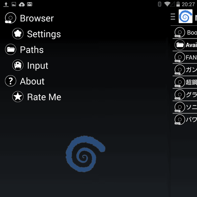197x197 pixels.
Task: Open Settings from the side drawer
Action: click(44, 34)
